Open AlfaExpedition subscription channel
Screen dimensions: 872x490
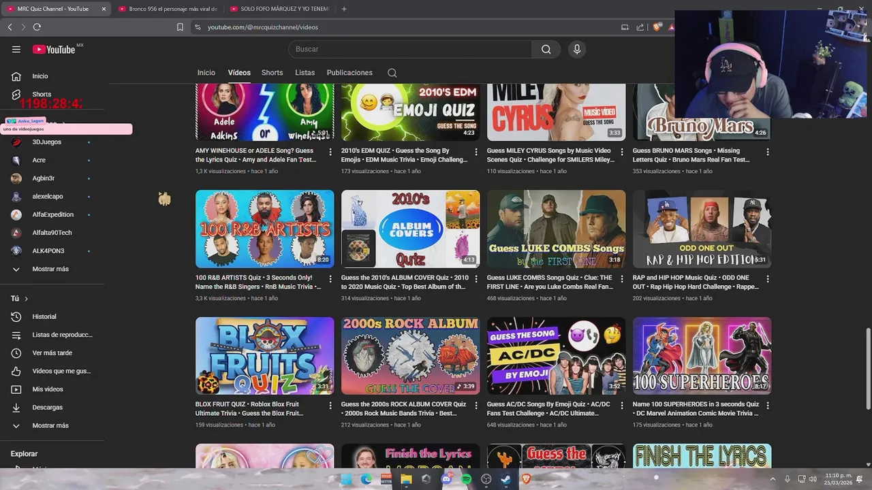tap(52, 214)
